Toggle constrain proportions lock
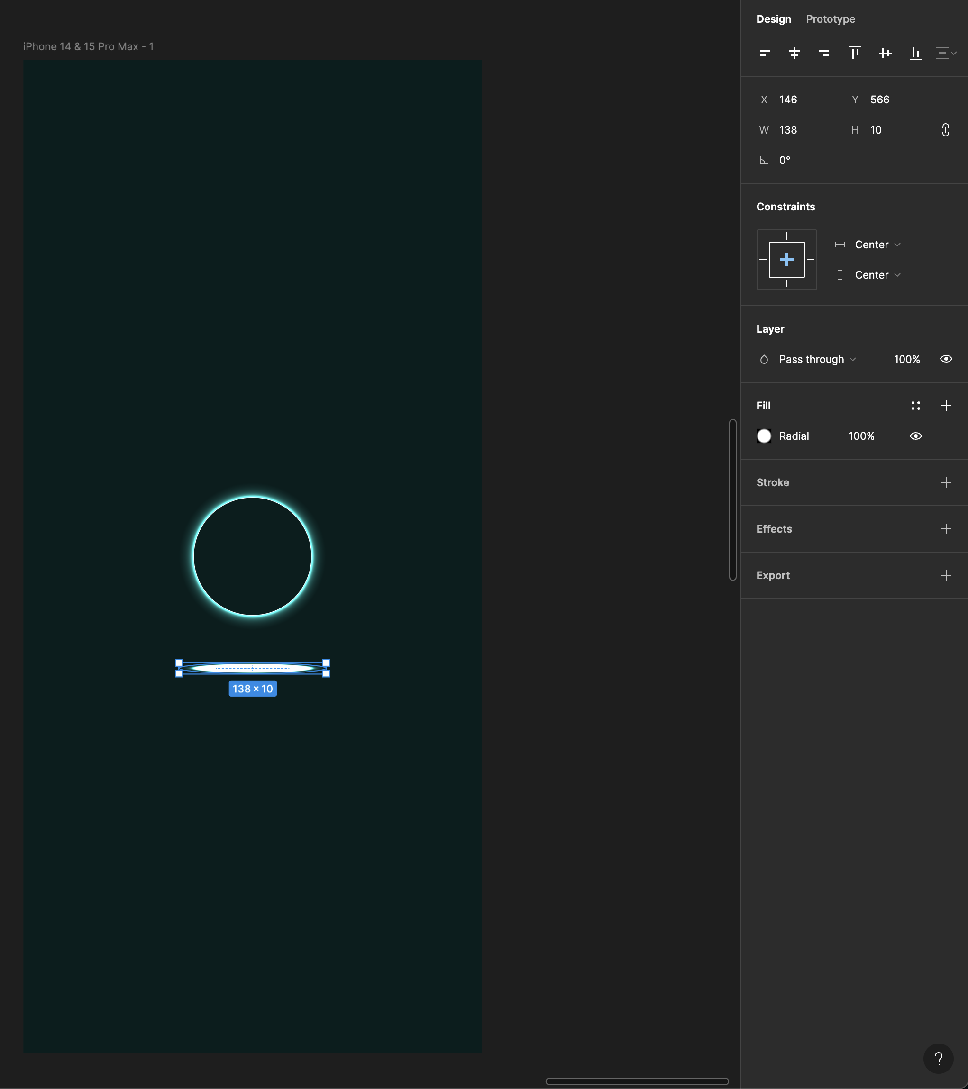The width and height of the screenshot is (968, 1089). point(945,130)
